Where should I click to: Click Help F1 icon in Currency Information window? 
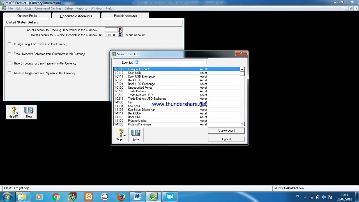[13, 112]
